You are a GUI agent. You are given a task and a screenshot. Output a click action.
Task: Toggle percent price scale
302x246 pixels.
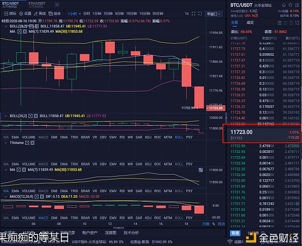point(213,224)
